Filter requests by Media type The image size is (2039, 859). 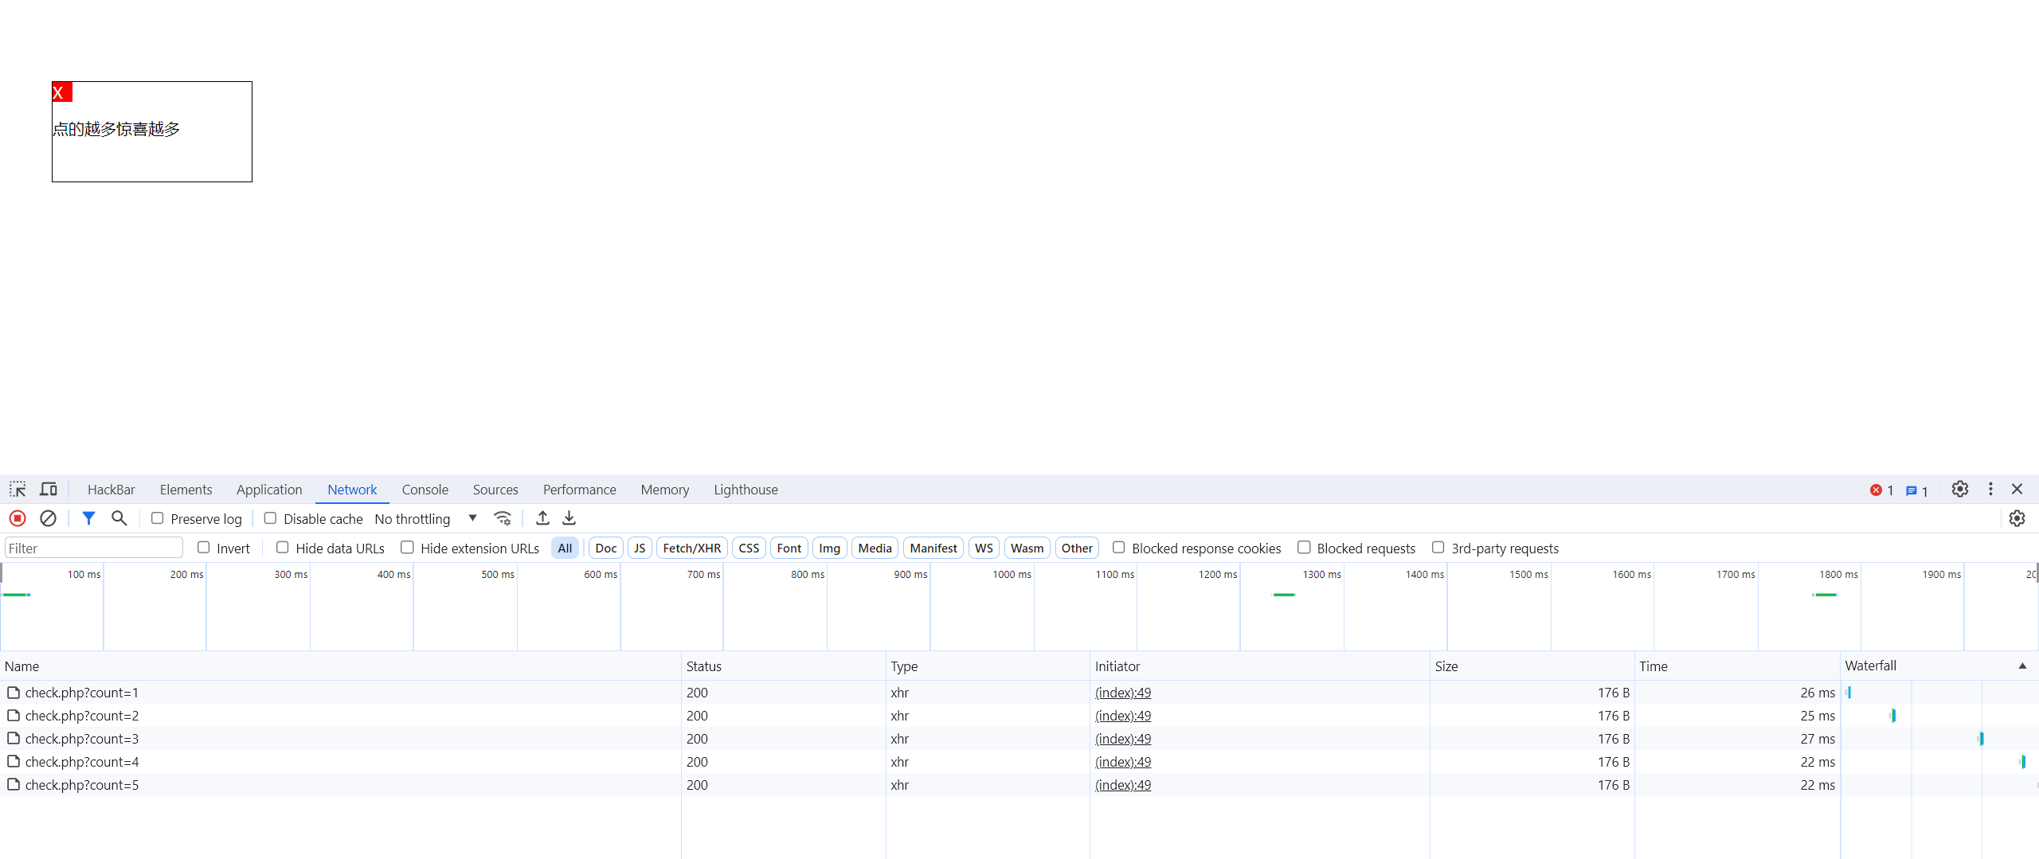[875, 548]
